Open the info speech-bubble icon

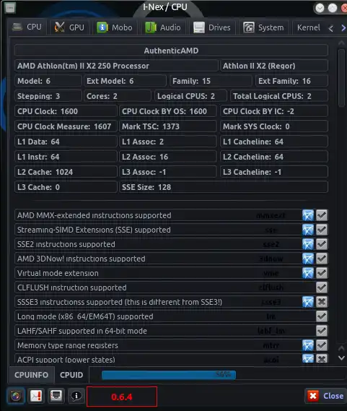76,396
